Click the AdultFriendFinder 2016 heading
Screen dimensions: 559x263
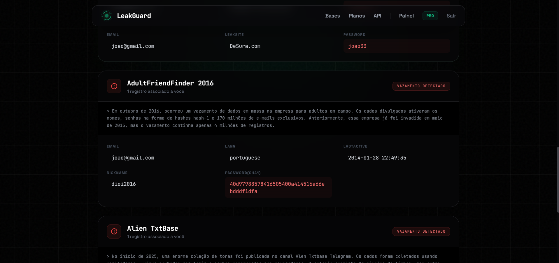pos(170,83)
